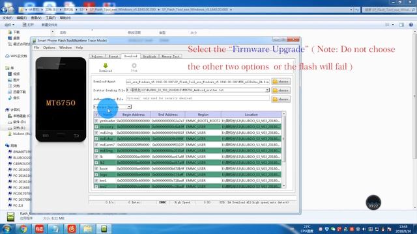Open the File menu in Flash Tool
The image size is (417, 234).
pos(36,47)
